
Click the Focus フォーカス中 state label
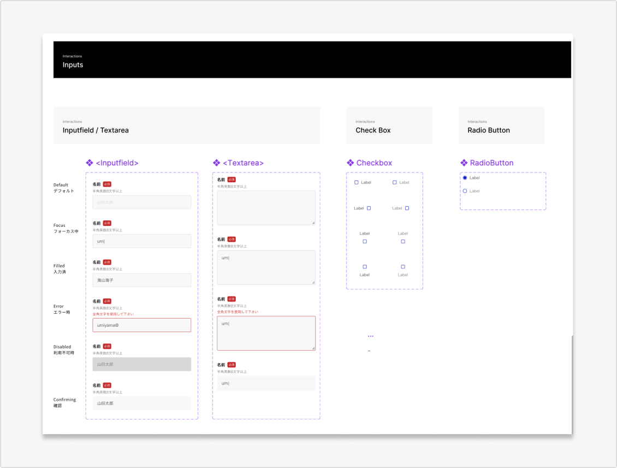(66, 229)
